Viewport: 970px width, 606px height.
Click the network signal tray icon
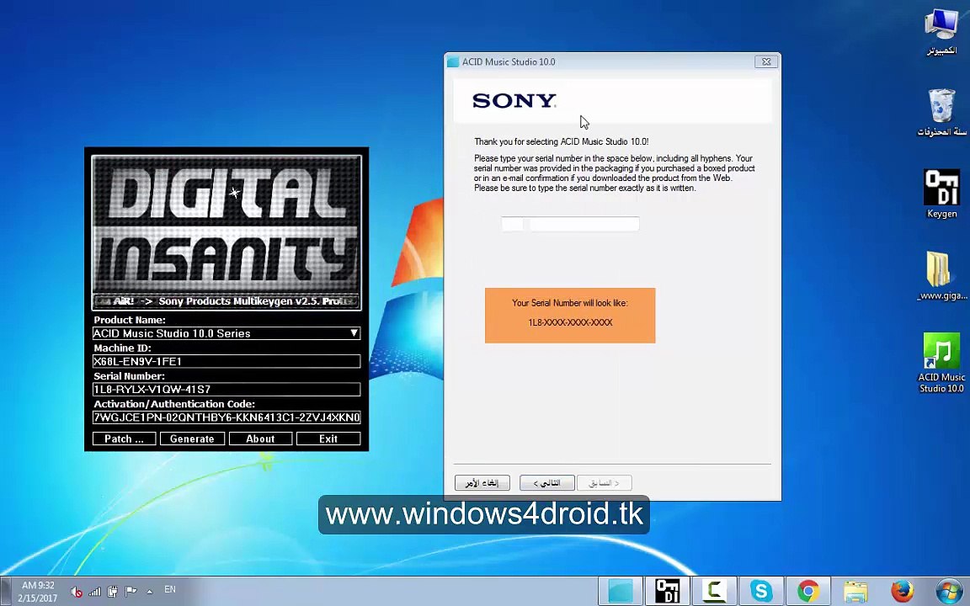[x=94, y=591]
